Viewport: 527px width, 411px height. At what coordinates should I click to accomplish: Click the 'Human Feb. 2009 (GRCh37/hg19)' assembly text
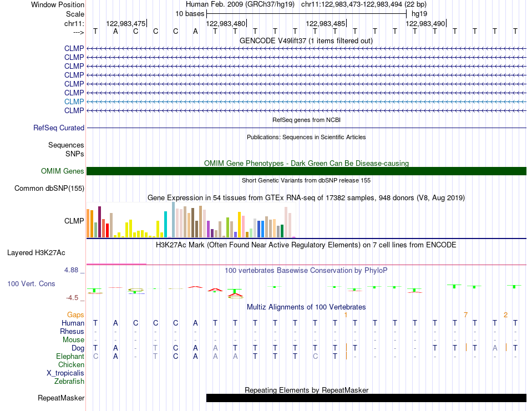pos(240,4)
